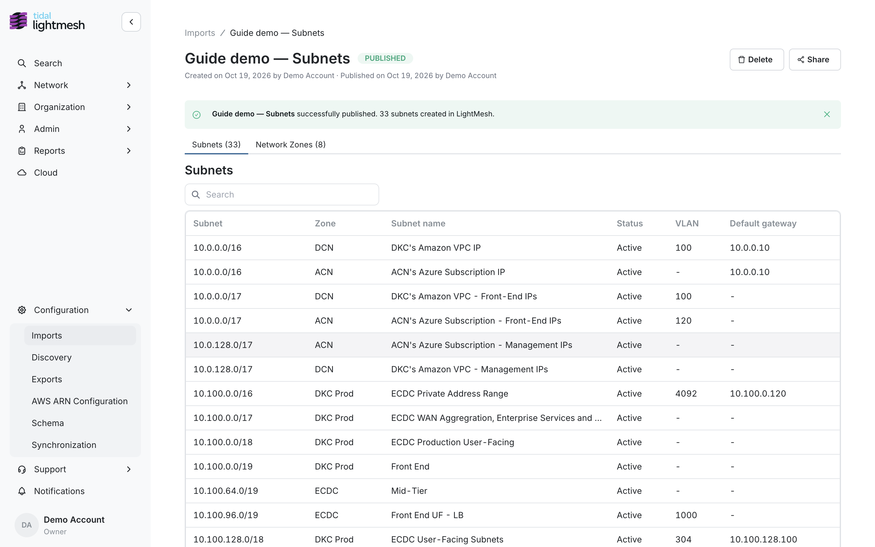Click the subnets Search input field
Viewport: 875px width, 547px height.
click(282, 194)
